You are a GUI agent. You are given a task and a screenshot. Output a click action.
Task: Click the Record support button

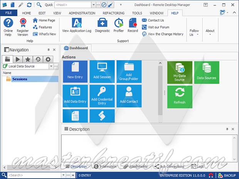133,25
